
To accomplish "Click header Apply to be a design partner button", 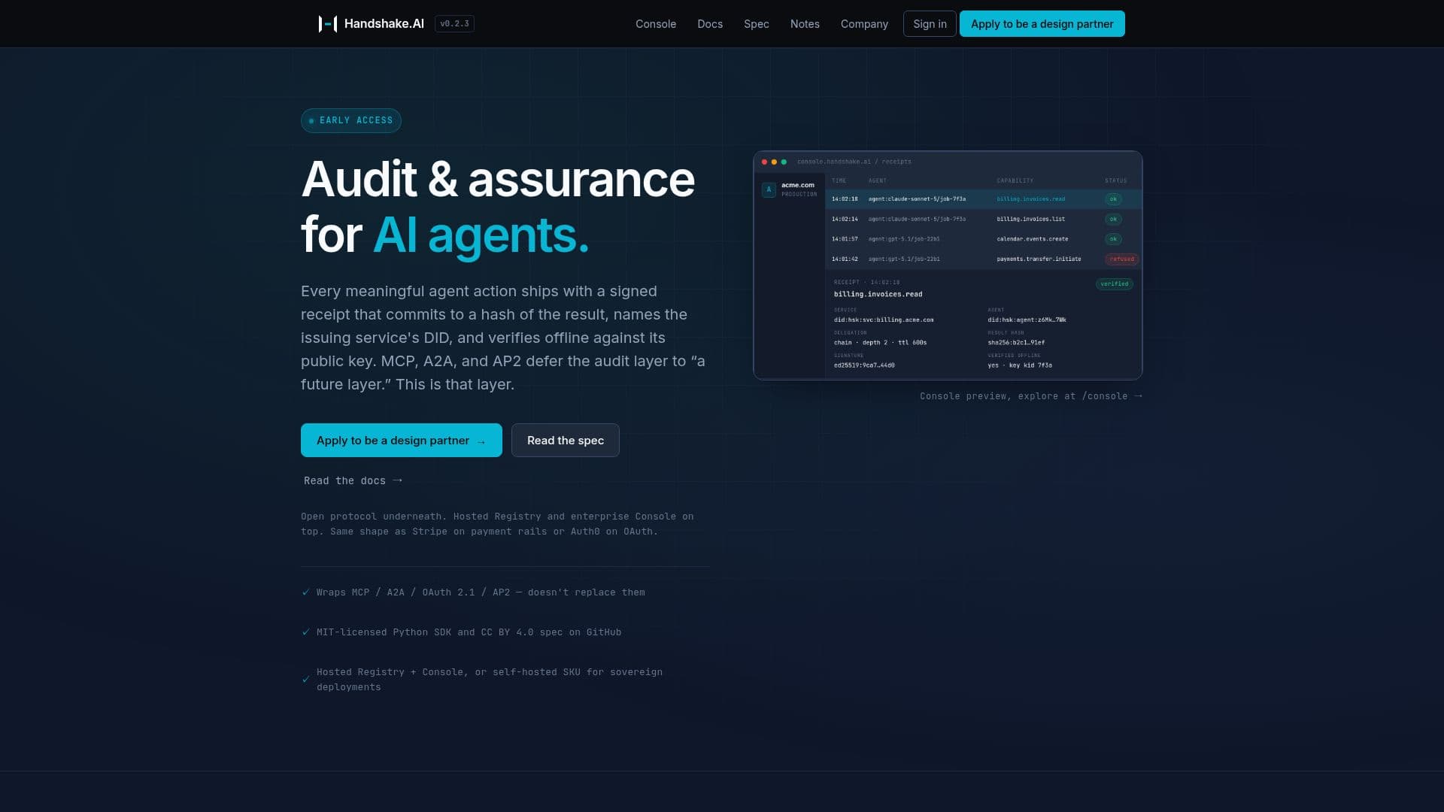I will (x=1042, y=24).
